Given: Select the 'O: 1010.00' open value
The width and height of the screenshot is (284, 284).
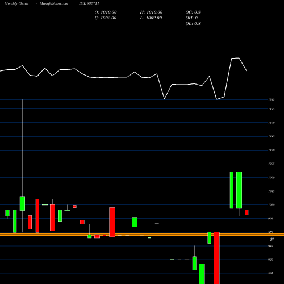Looking at the screenshot, I should coord(106,12).
